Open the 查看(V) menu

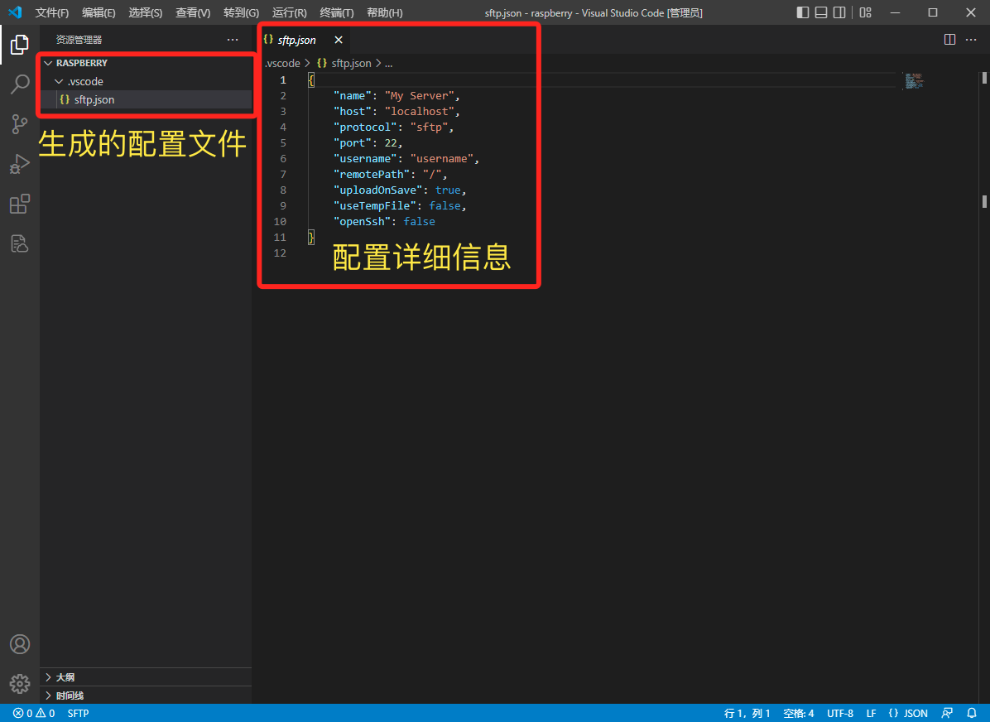(x=193, y=12)
